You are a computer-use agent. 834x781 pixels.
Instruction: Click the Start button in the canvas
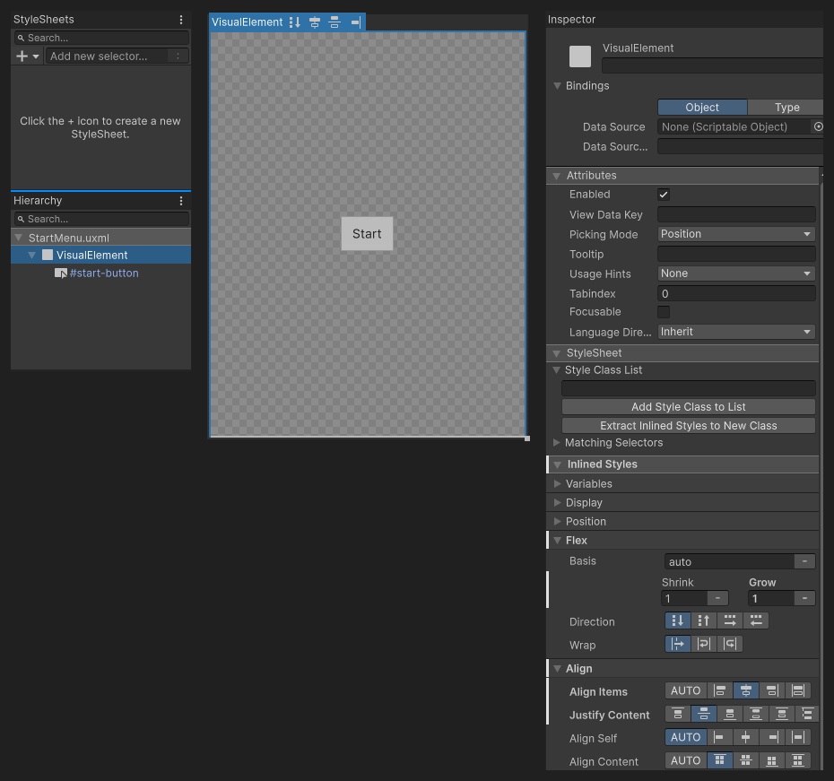367,233
